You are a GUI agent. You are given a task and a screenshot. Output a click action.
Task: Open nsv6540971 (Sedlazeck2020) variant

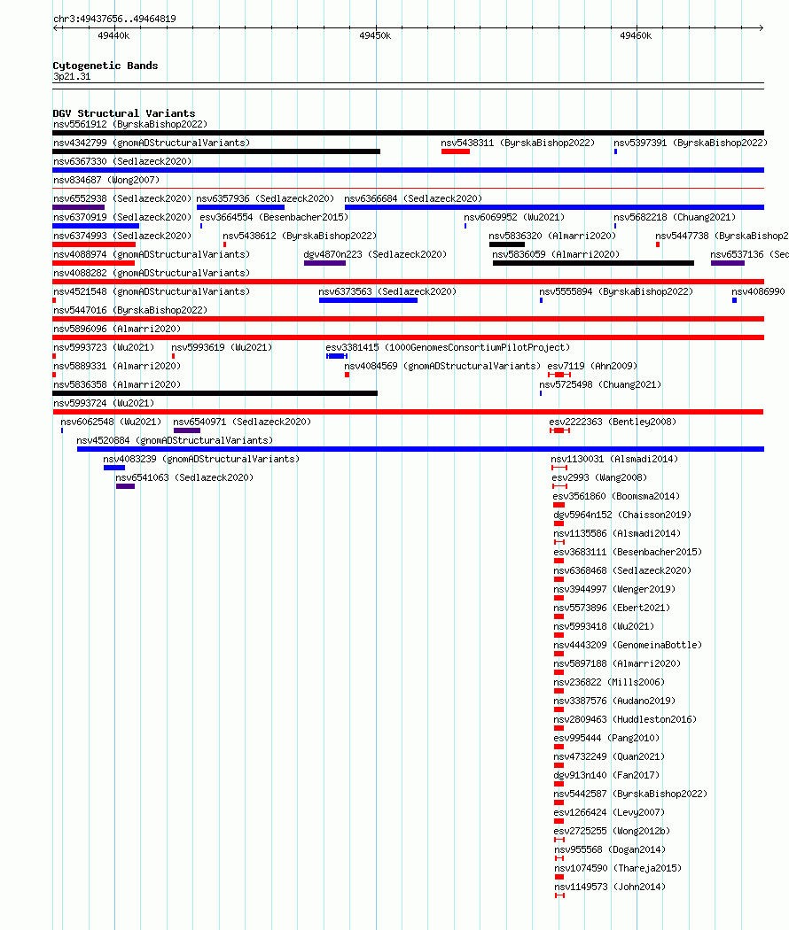[x=242, y=422]
